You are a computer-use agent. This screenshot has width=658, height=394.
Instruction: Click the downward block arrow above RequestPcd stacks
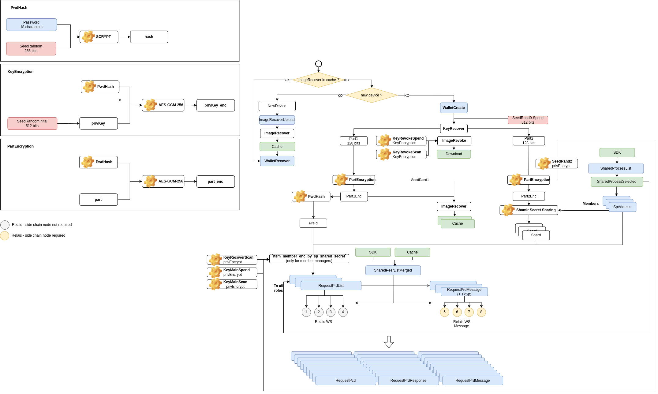pos(389,342)
